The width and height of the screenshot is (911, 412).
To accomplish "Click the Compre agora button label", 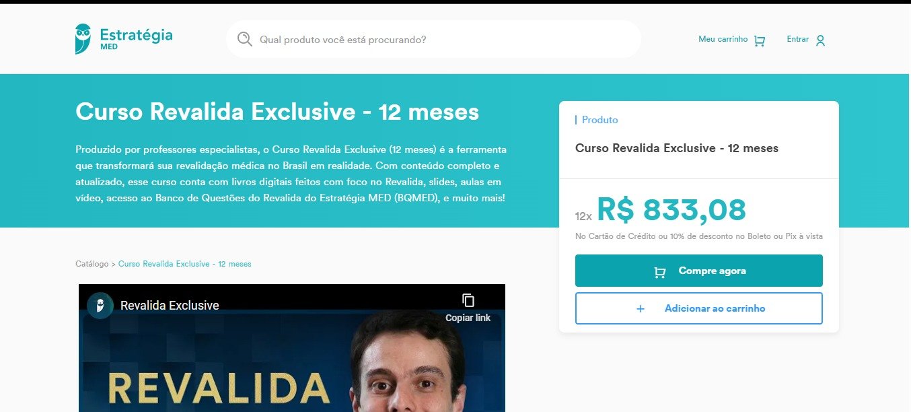I will (712, 271).
